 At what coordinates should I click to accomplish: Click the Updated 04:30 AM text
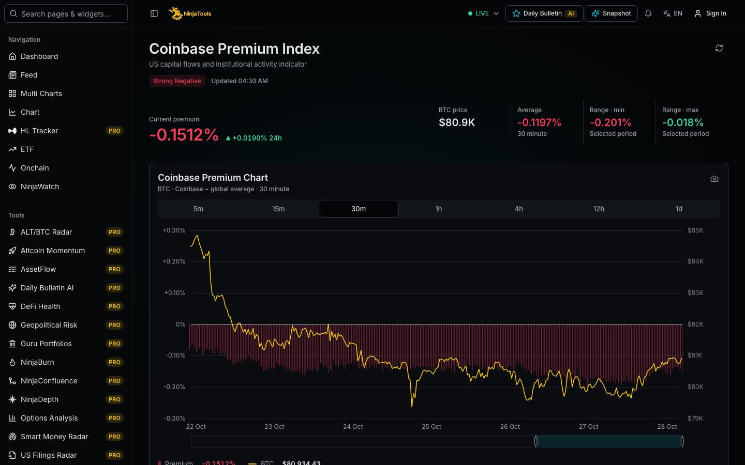point(240,81)
